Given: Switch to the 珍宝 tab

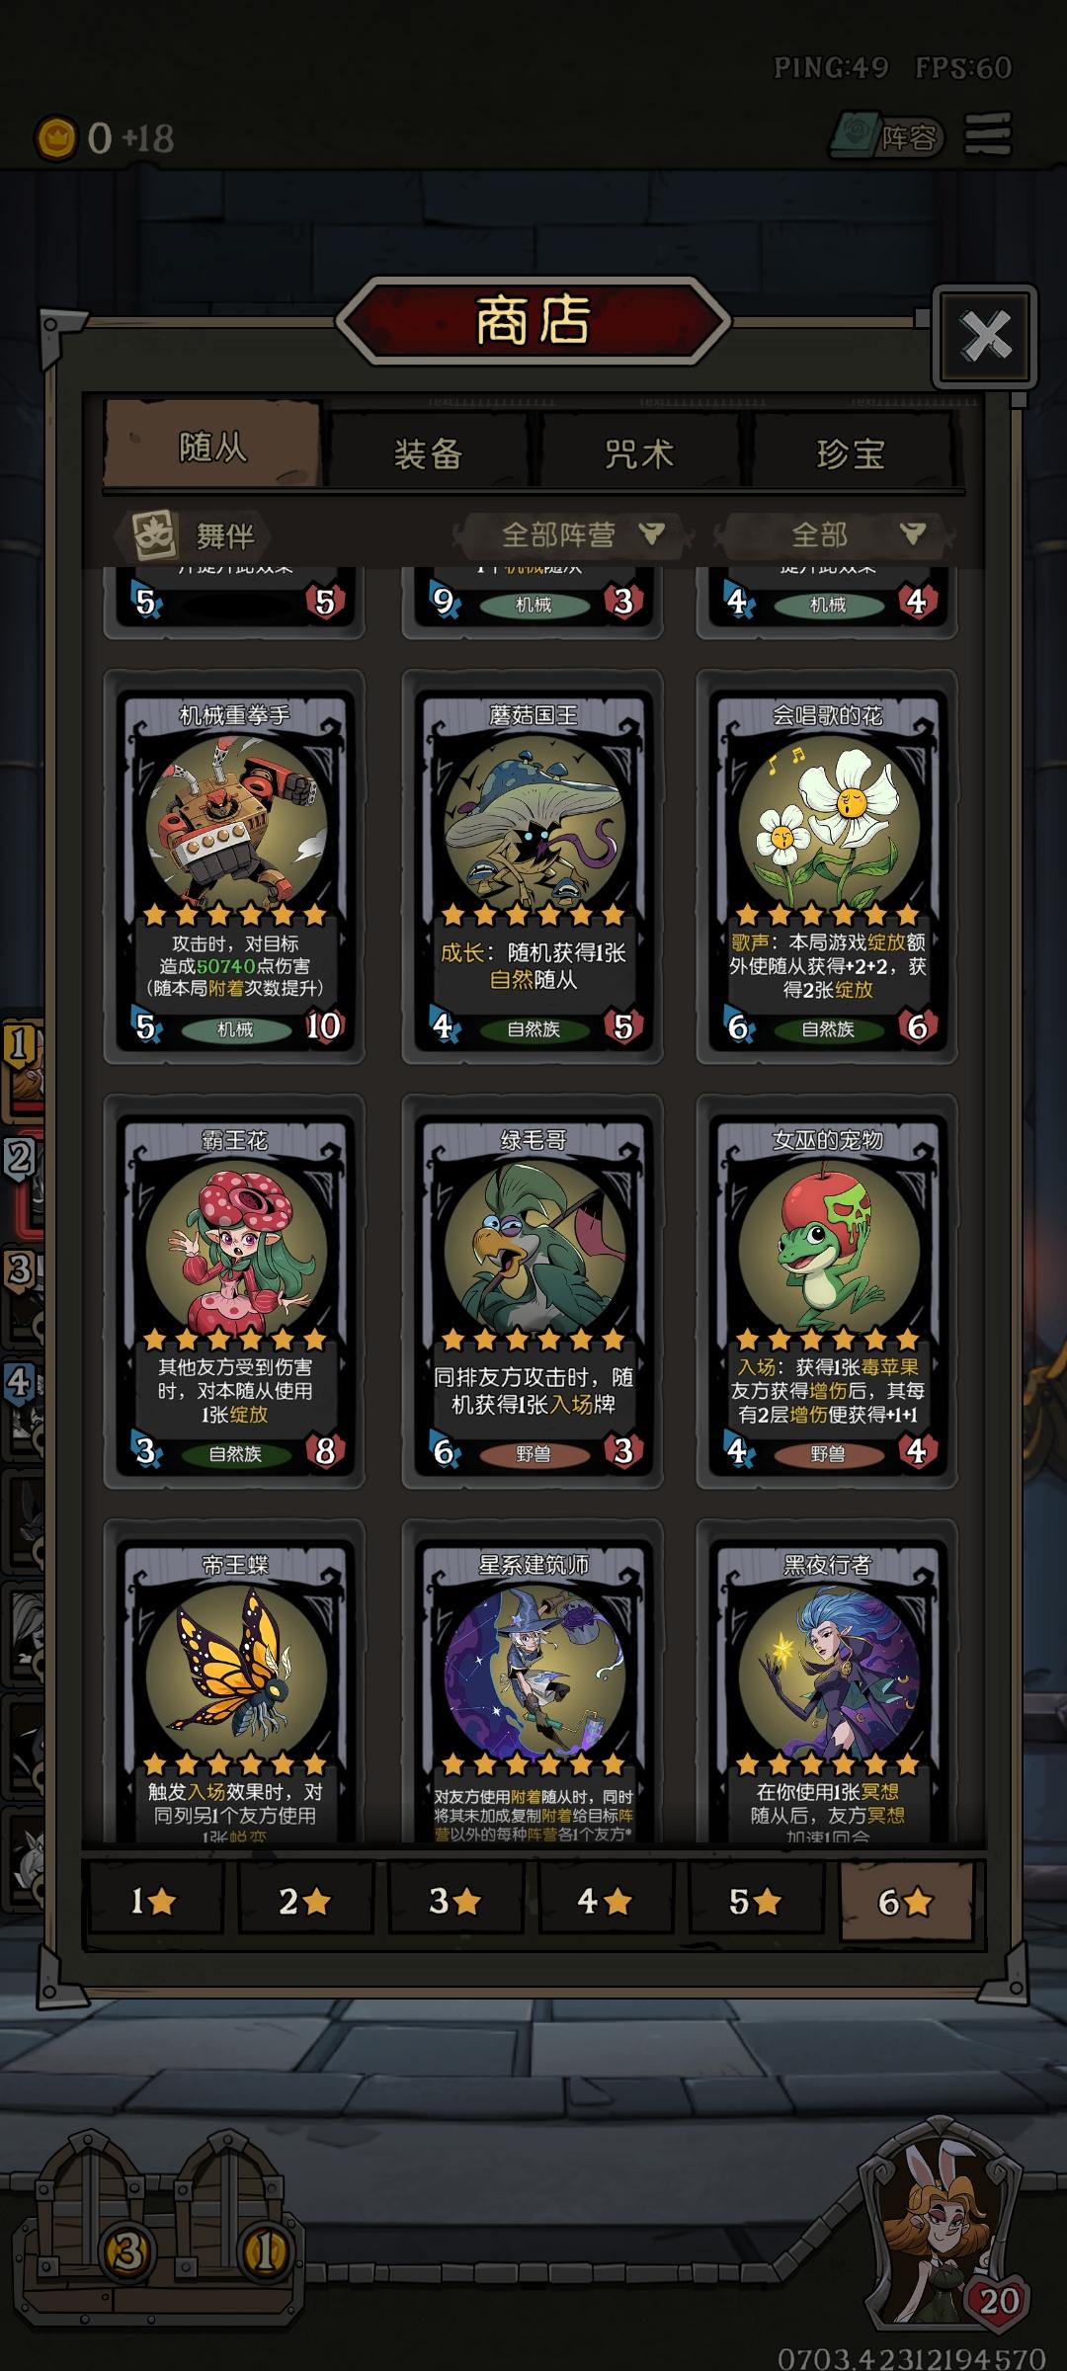Looking at the screenshot, I should click(851, 452).
